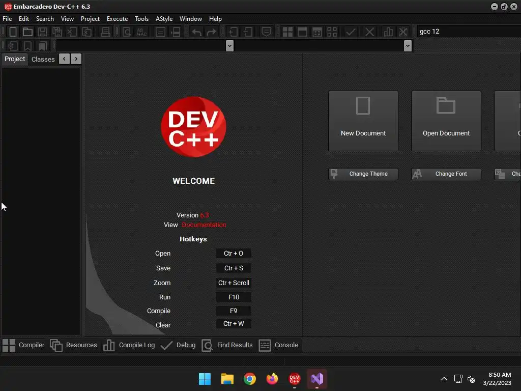Click the Save All toolbar icon
This screenshot has width=521, height=391.
(x=57, y=32)
